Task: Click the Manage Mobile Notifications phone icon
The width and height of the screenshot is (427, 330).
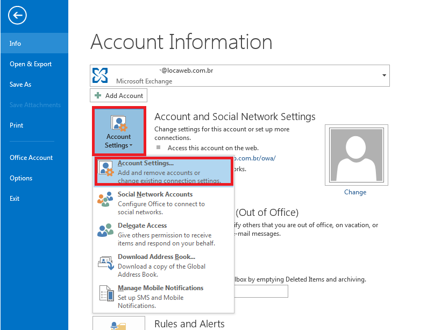Action: click(x=106, y=293)
